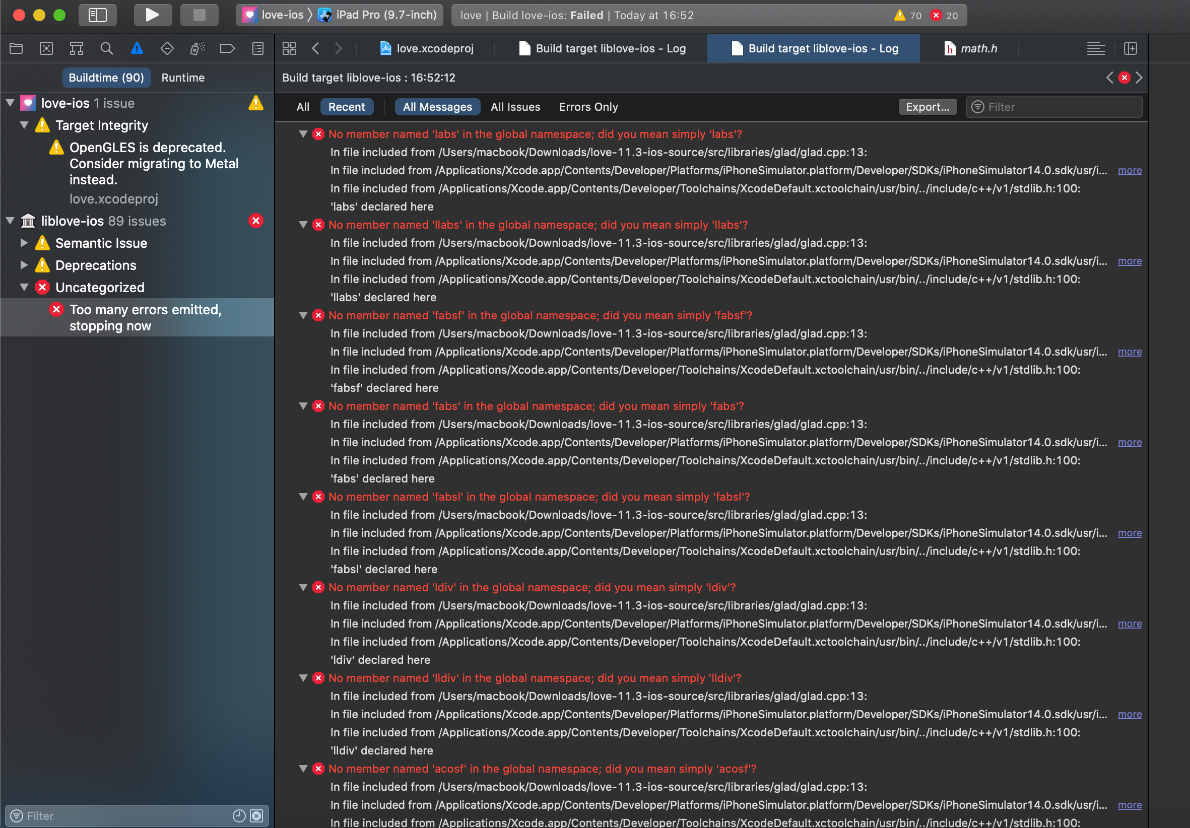This screenshot has height=828, width=1190.
Task: Select the All log scope
Action: tap(303, 107)
